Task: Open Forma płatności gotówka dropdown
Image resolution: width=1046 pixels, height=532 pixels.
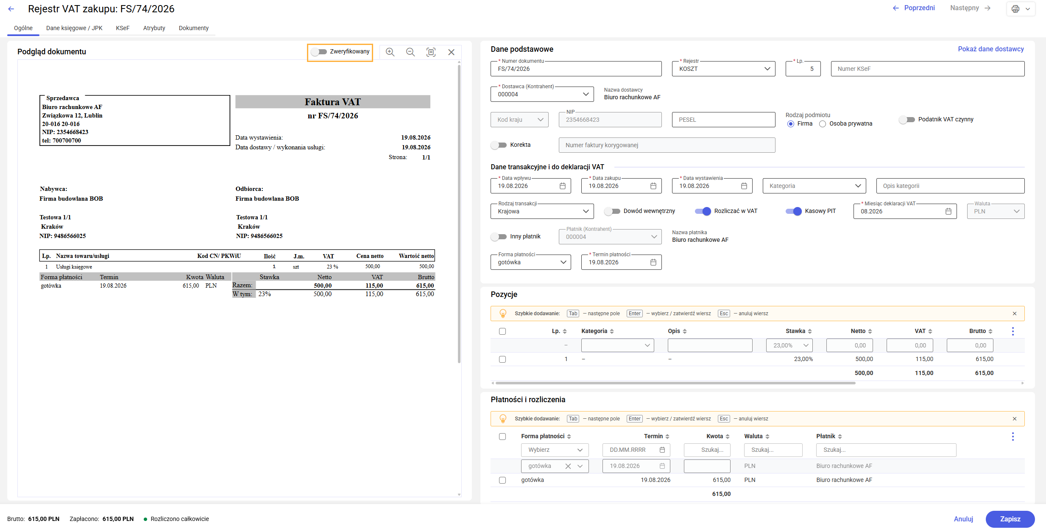Action: pos(531,262)
